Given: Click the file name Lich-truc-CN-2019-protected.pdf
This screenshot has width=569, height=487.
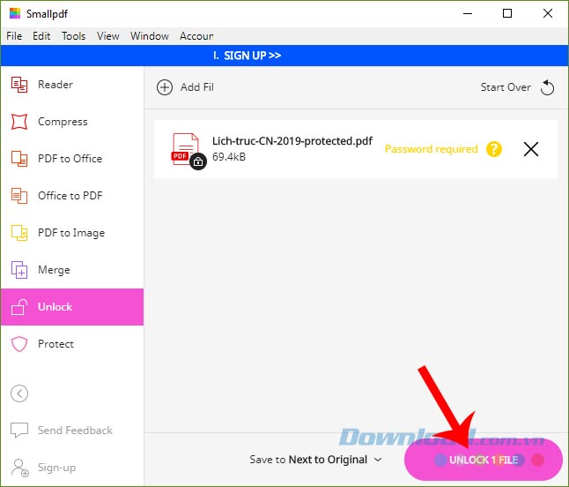Looking at the screenshot, I should 292,141.
